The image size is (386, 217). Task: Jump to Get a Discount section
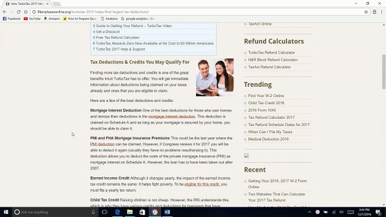coord(106,32)
